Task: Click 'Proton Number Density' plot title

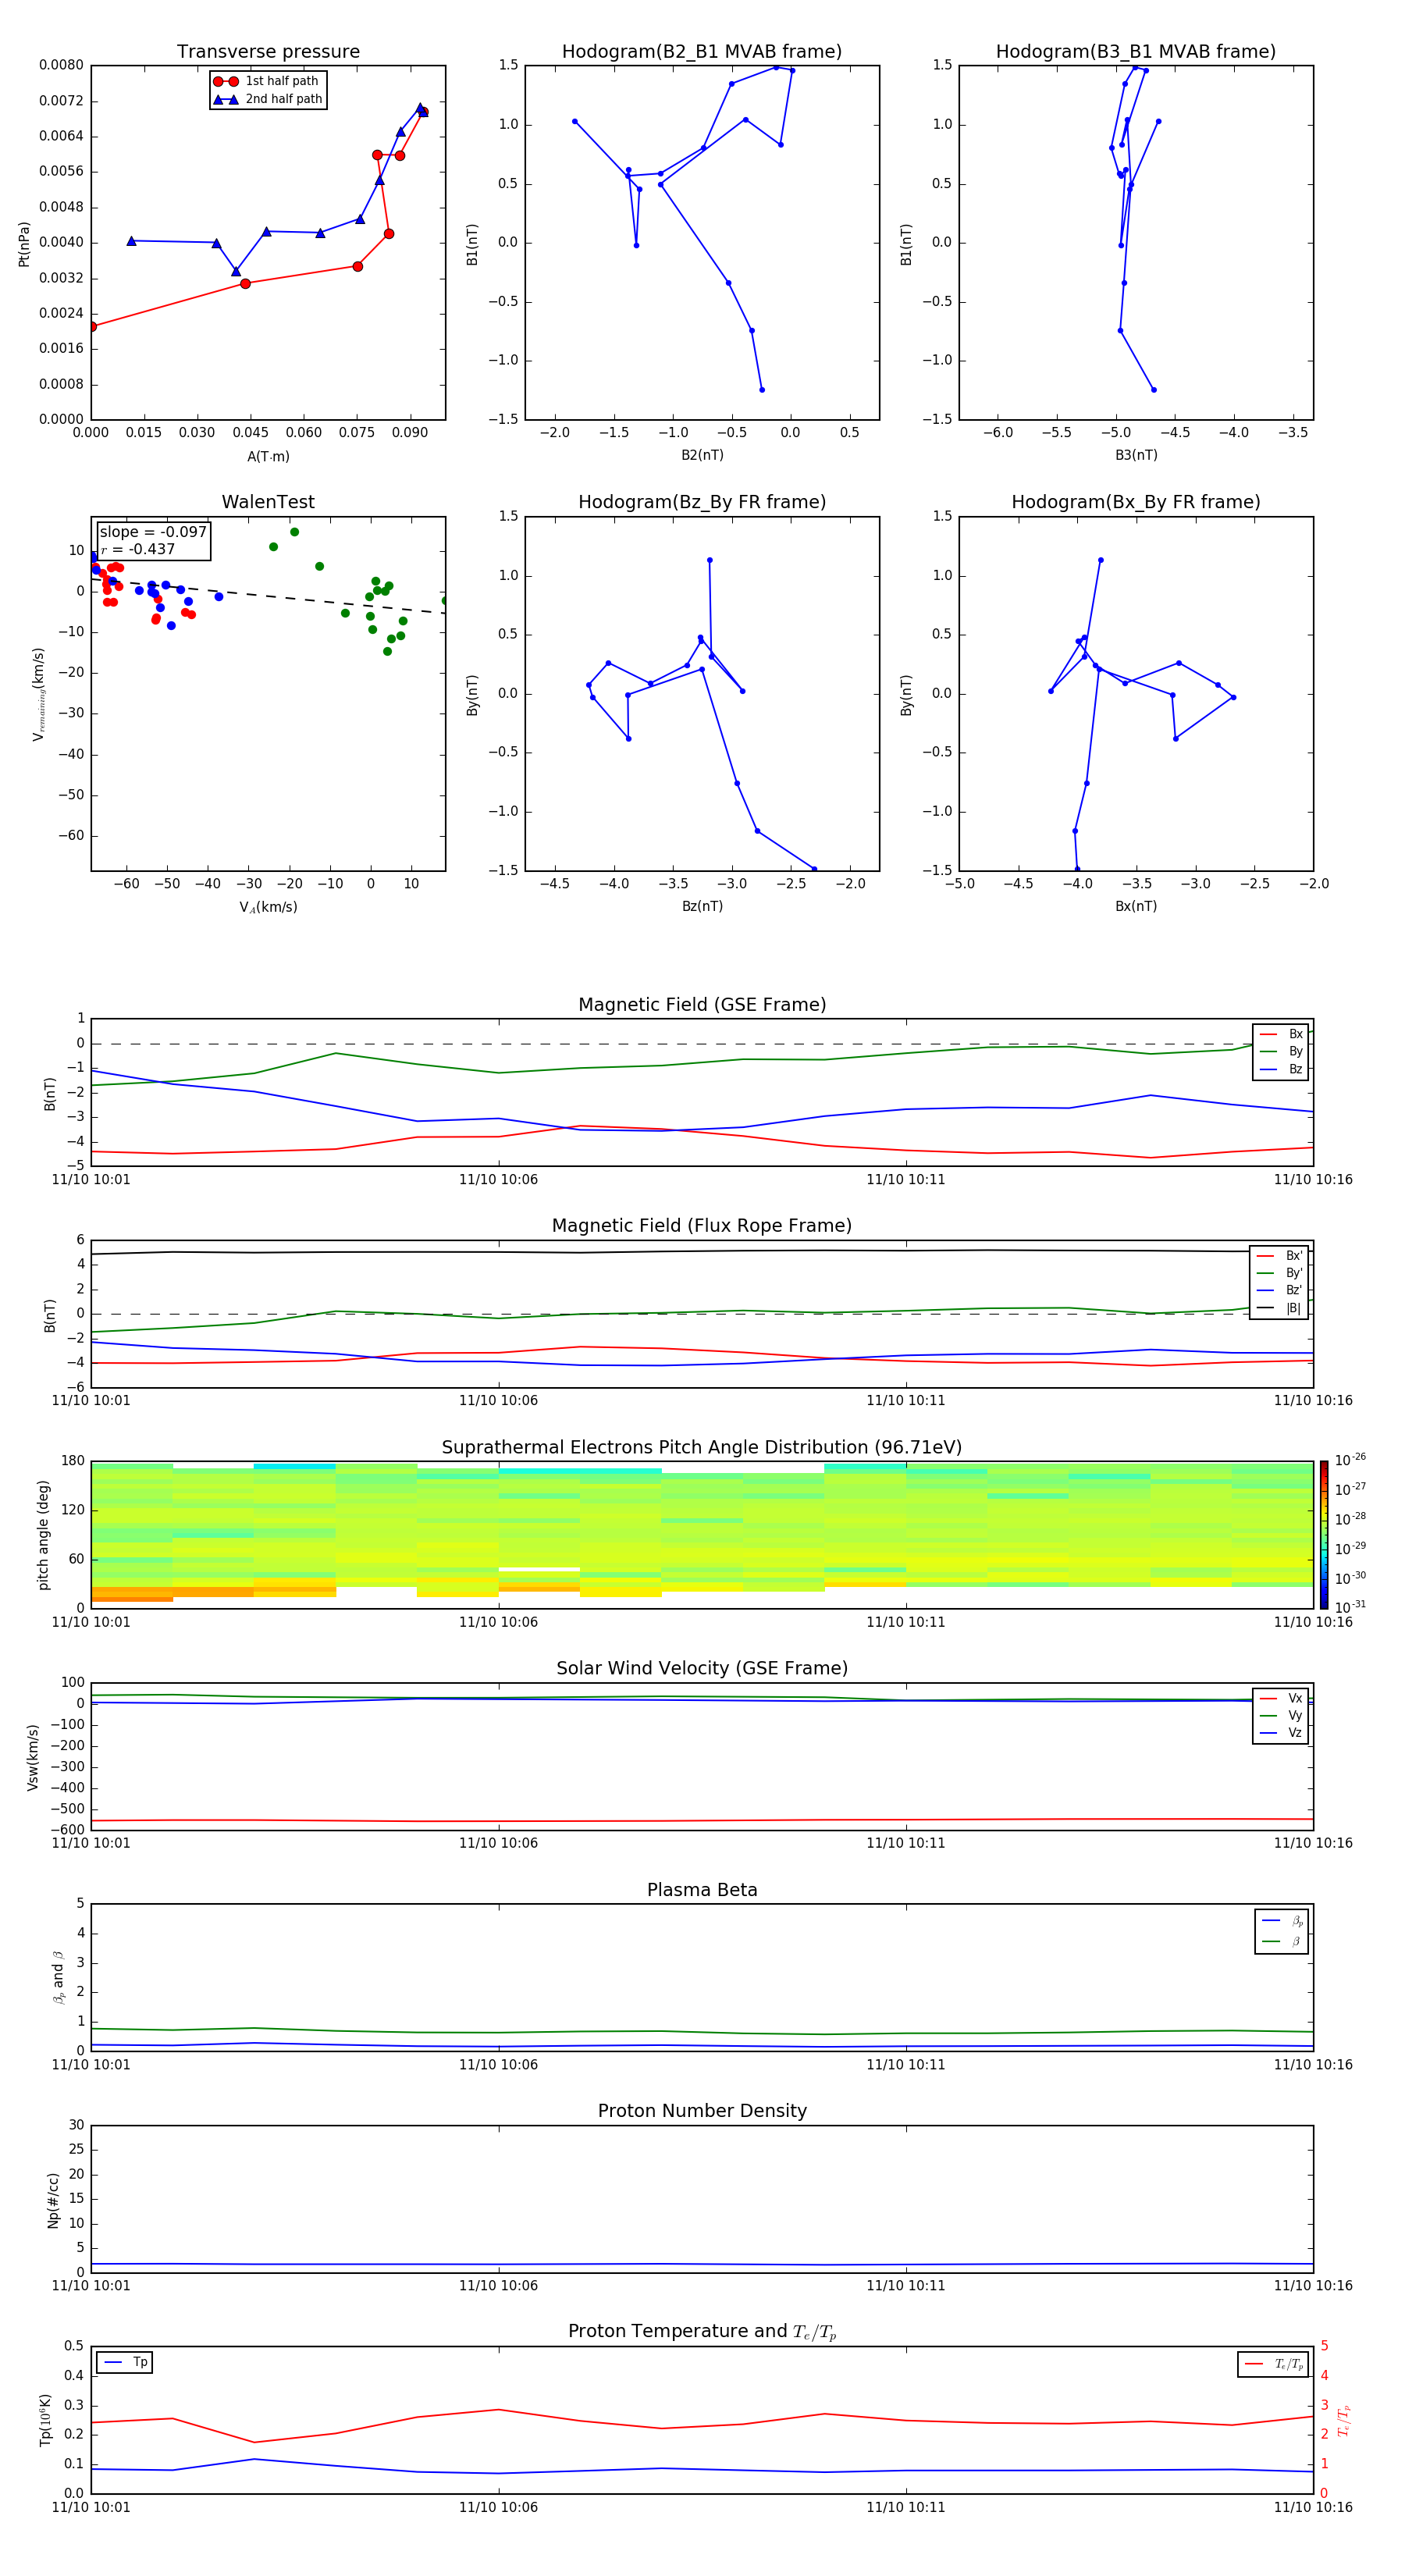Action: [702, 2111]
